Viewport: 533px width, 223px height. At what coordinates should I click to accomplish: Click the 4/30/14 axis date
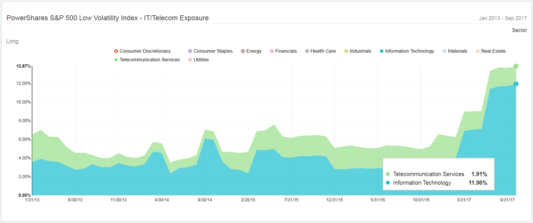pyautogui.click(x=161, y=200)
